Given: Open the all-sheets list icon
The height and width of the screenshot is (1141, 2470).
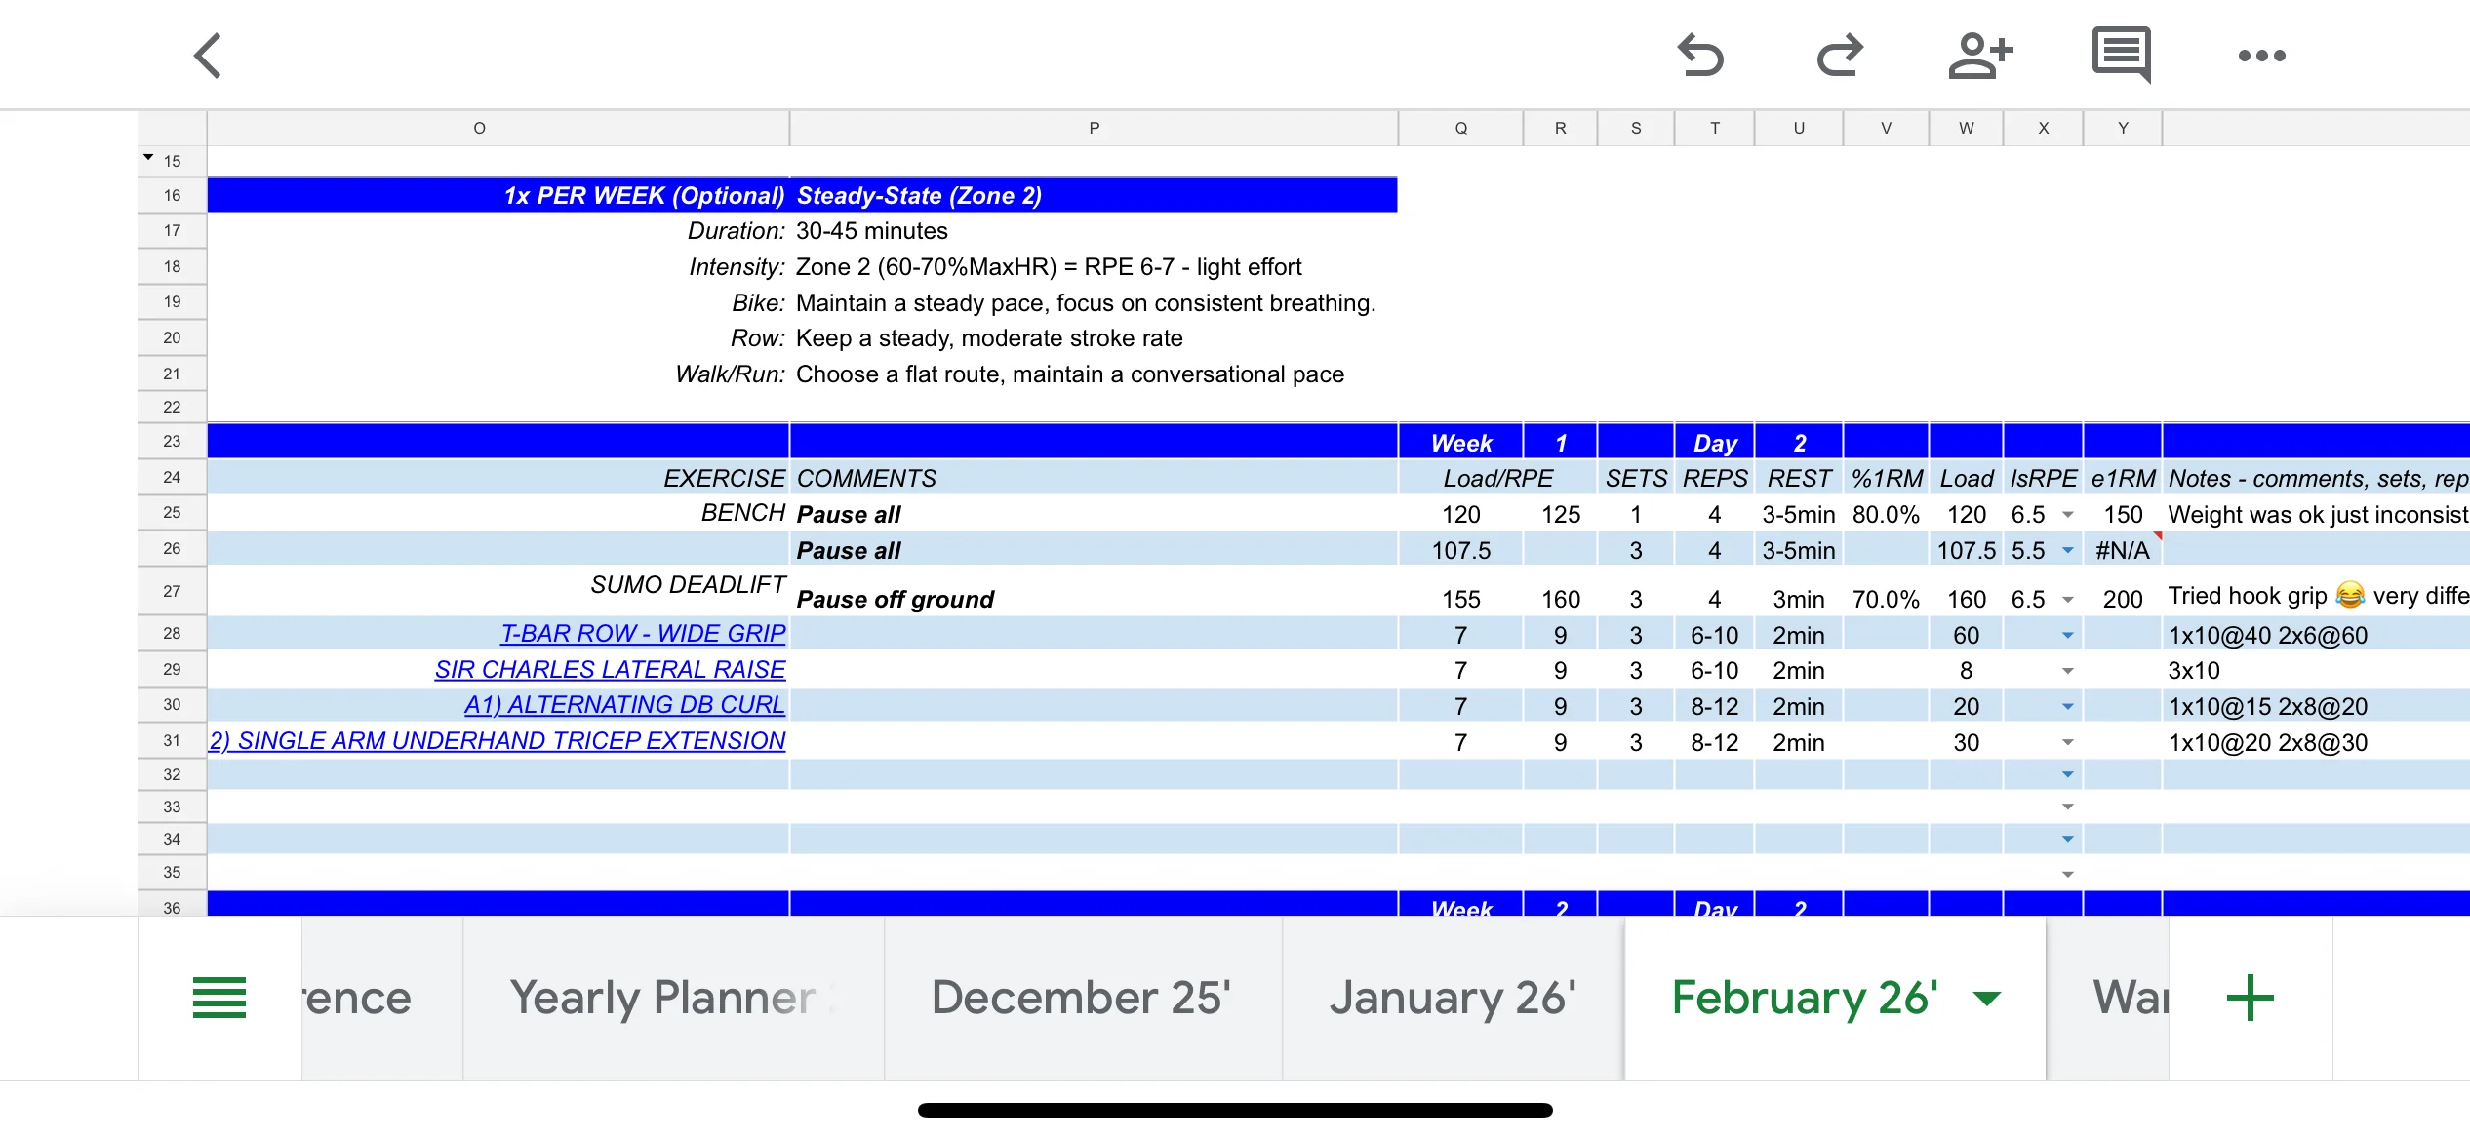Looking at the screenshot, I should pos(219,998).
